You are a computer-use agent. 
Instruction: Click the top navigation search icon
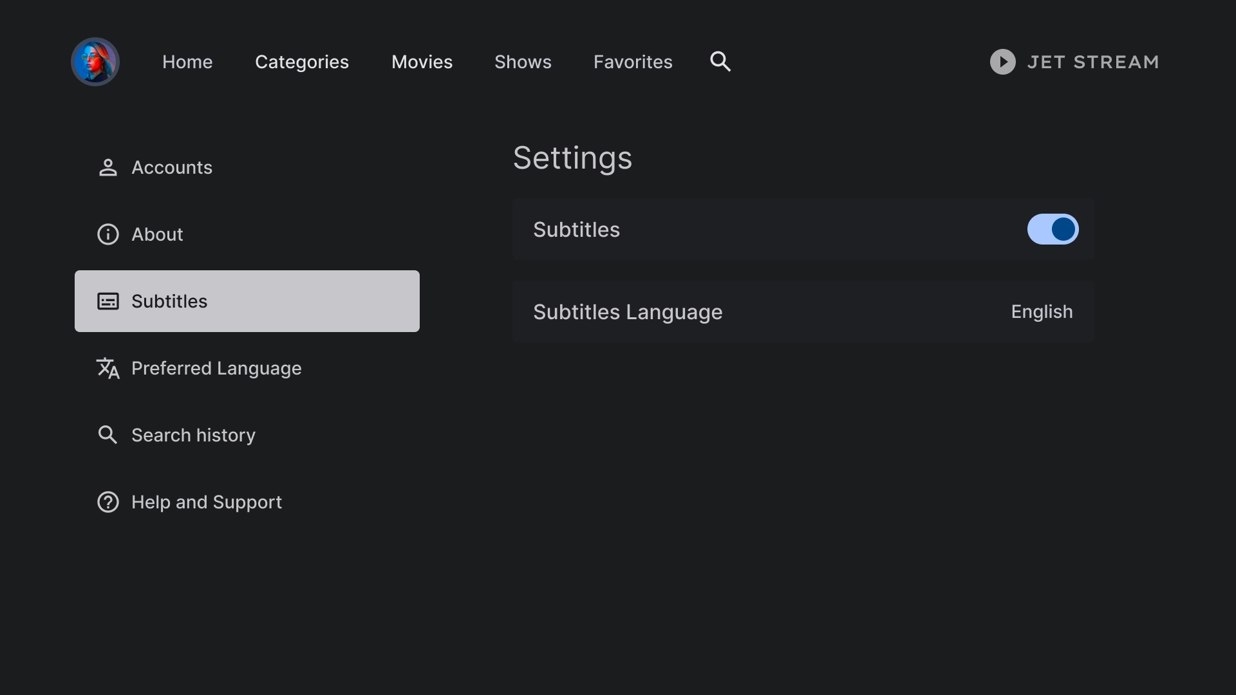pos(720,61)
